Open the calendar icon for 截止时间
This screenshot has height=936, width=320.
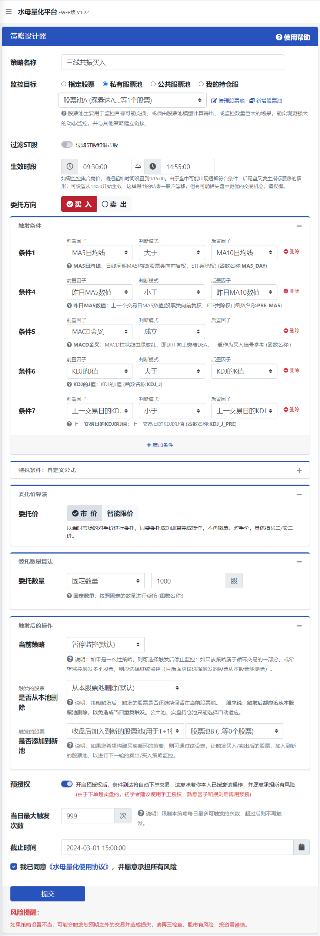pyautogui.click(x=301, y=848)
